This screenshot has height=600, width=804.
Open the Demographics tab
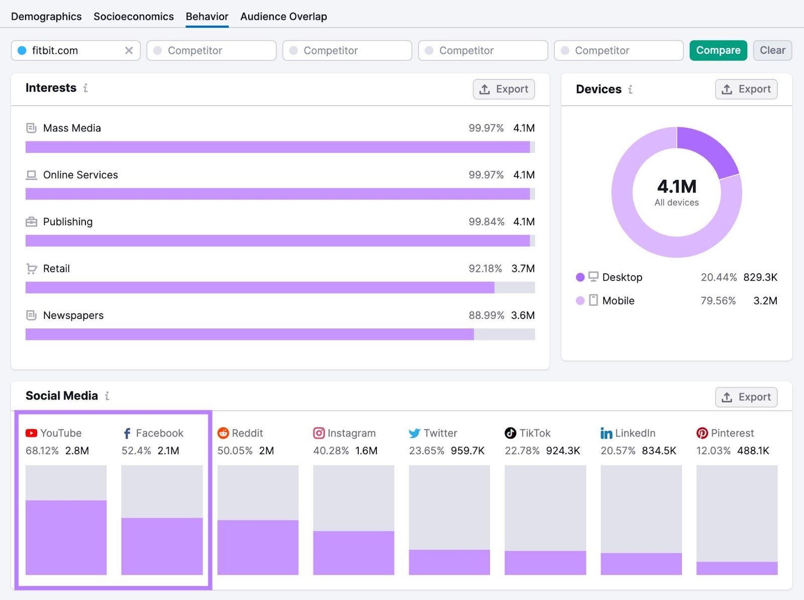46,17
